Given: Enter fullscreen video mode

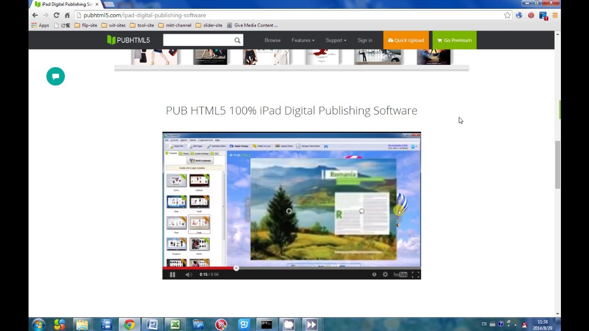Looking at the screenshot, I should [415, 274].
